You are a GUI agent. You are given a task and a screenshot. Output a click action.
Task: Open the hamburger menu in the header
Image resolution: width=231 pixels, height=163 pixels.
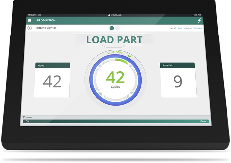(x=30, y=20)
